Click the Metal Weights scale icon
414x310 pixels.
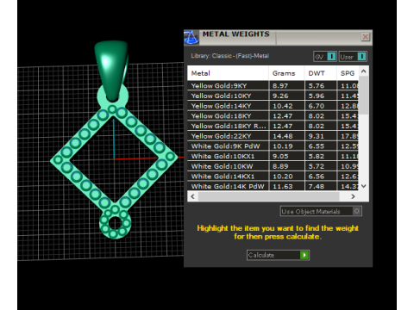click(x=191, y=37)
